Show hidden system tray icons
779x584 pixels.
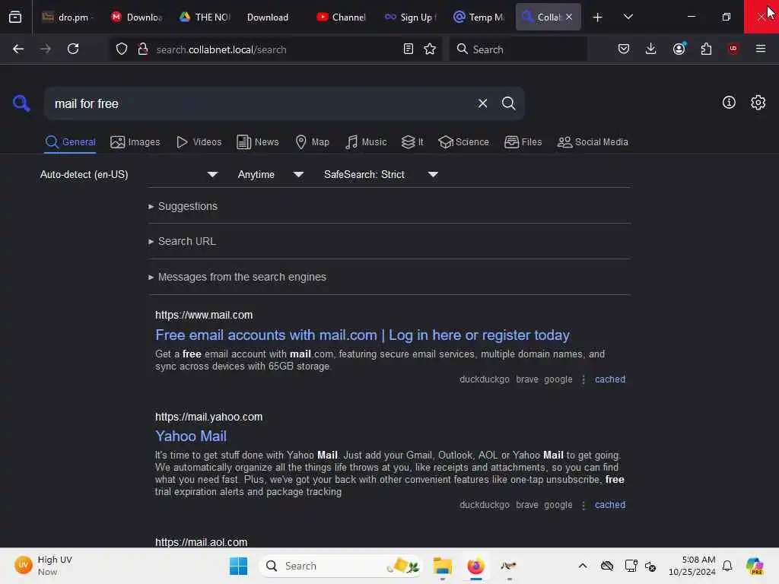pos(583,566)
